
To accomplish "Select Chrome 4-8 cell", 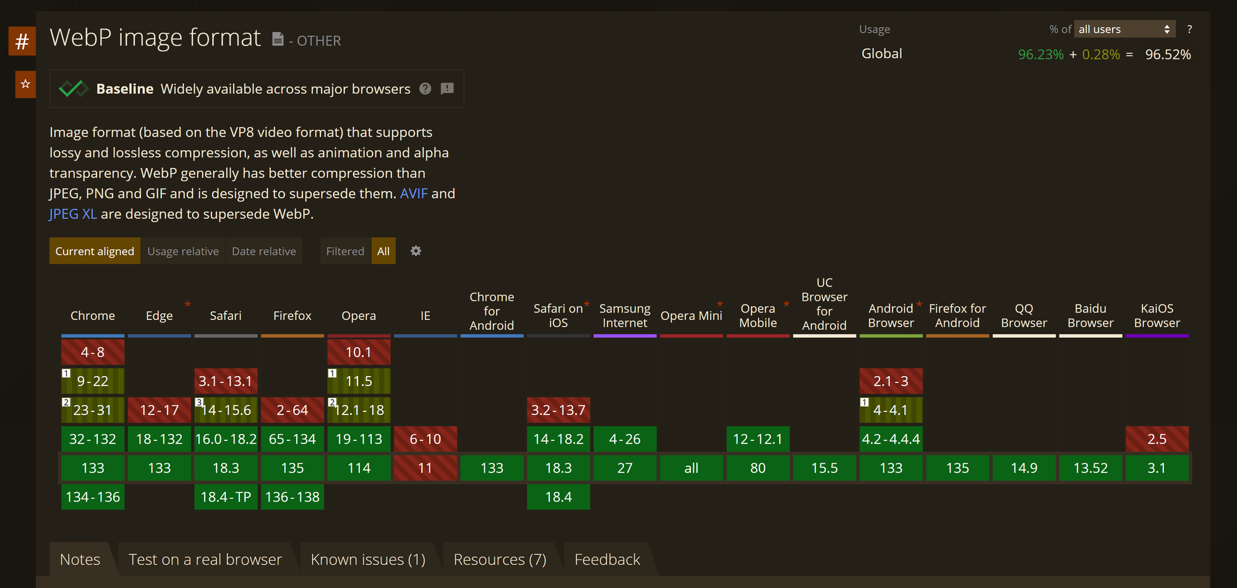I will point(93,352).
